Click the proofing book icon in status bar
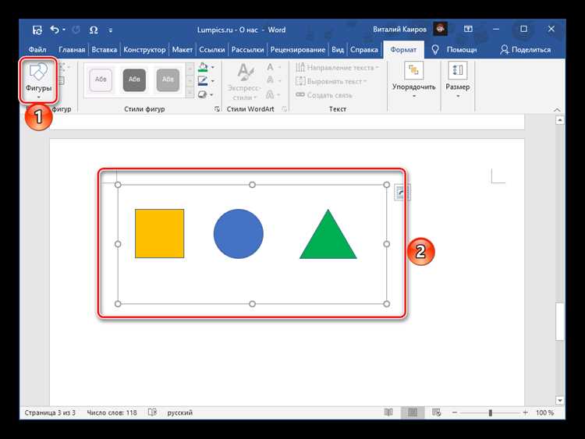Screen dimensions: 585x439 point(152,412)
